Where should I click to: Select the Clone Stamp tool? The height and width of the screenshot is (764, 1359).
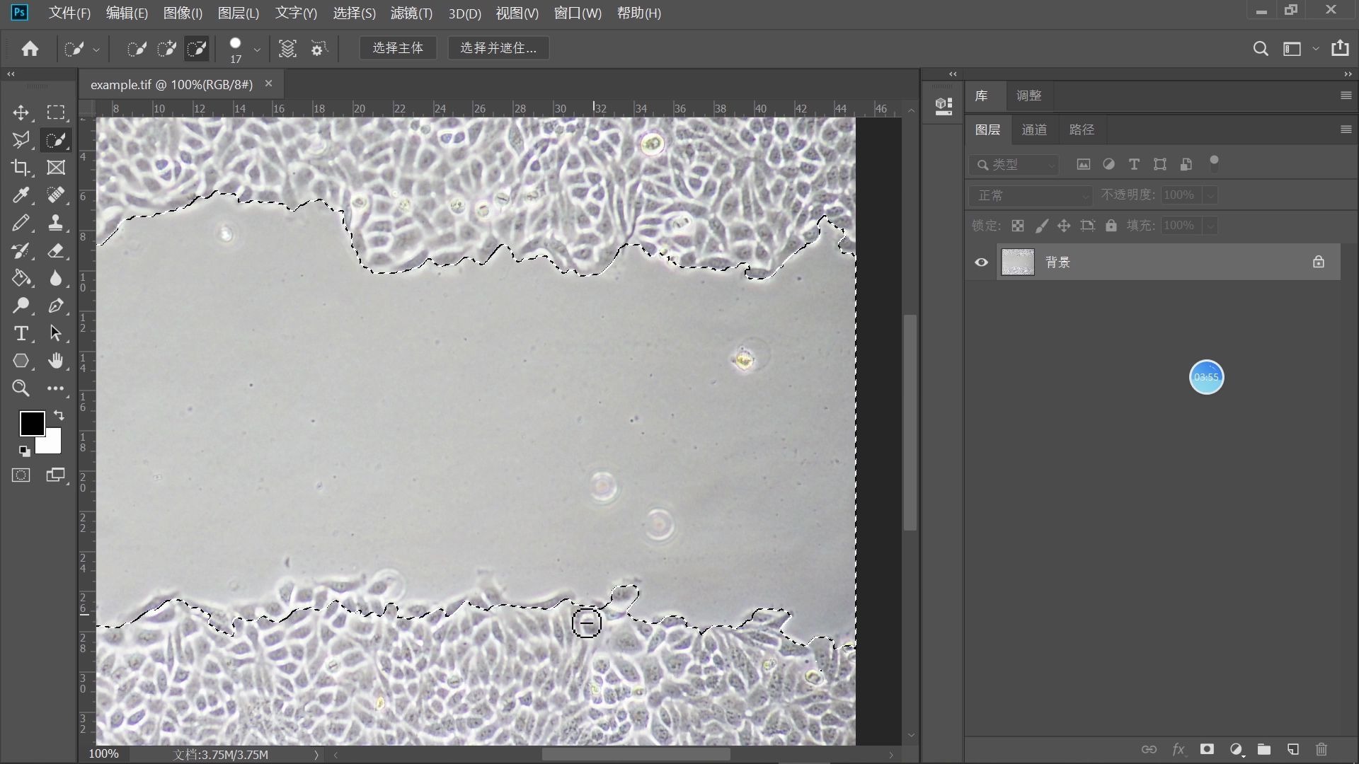56,223
